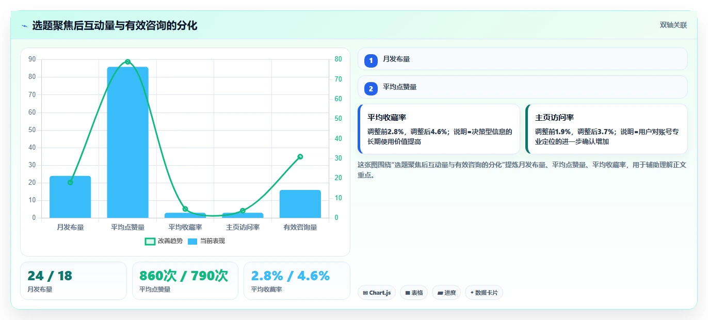Click the green 改善趋势 legend swatch
This screenshot has height=320, width=708.
150,241
